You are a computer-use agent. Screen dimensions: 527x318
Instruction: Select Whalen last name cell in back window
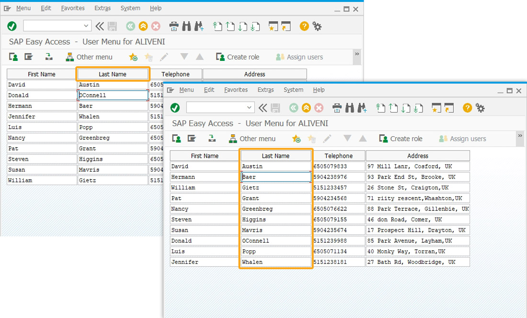(113, 117)
